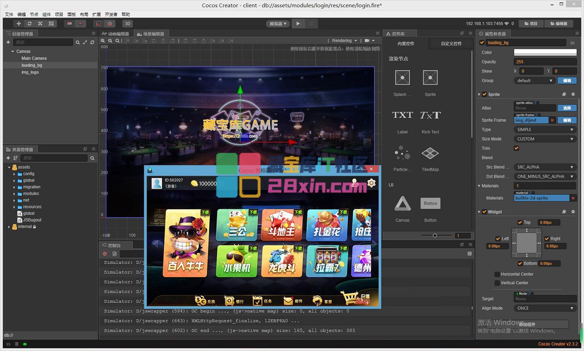The image size is (584, 351).
Task: Clear the console log
Action: 105,254
